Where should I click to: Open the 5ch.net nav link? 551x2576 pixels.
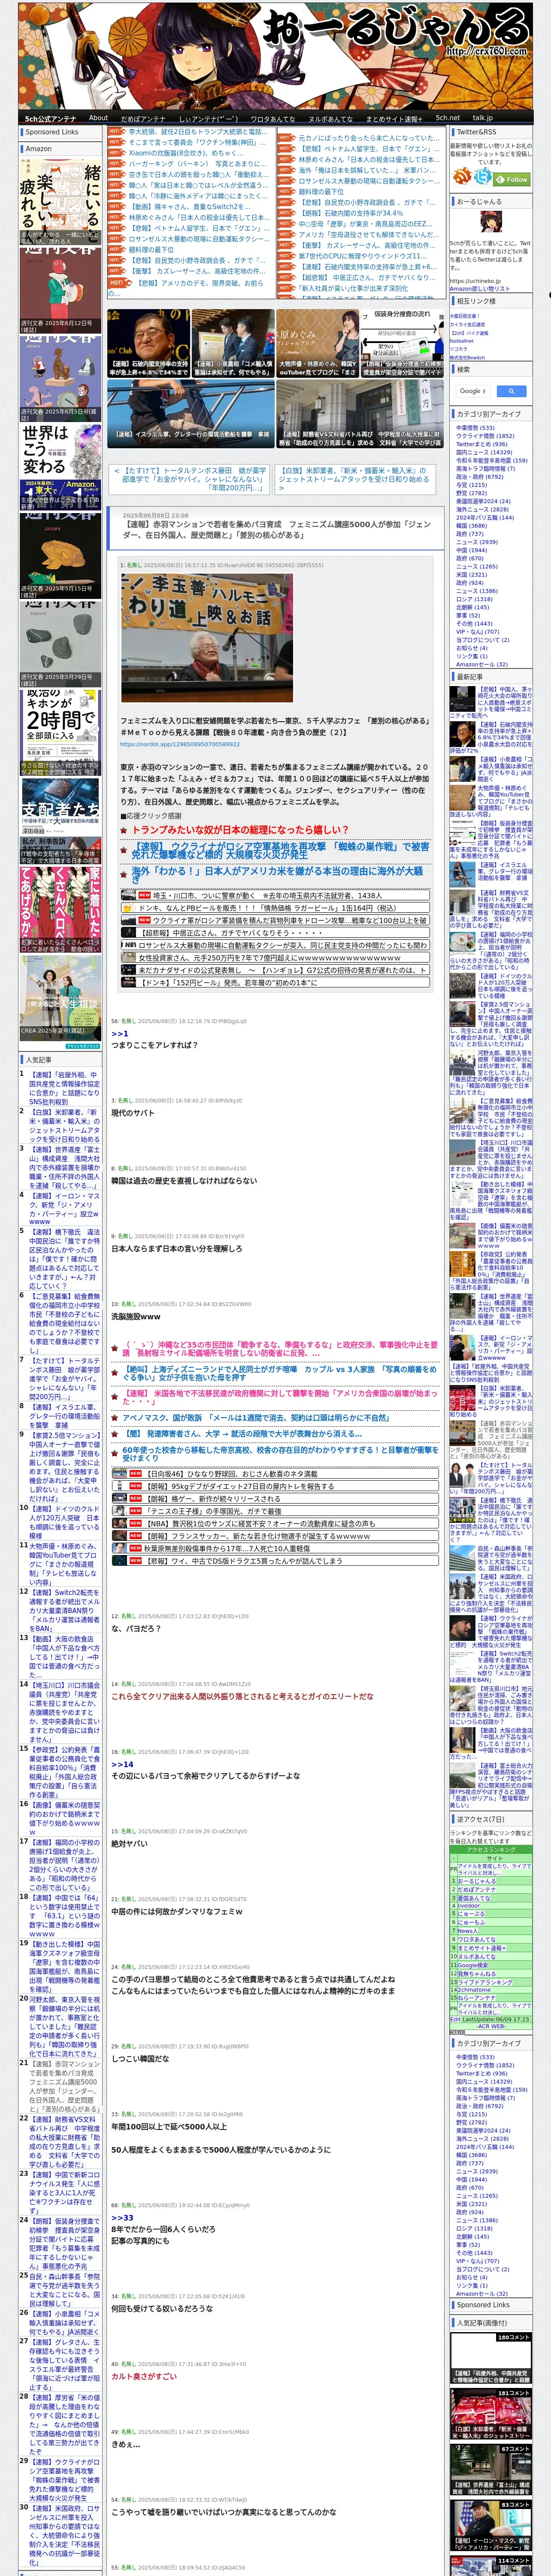click(447, 118)
